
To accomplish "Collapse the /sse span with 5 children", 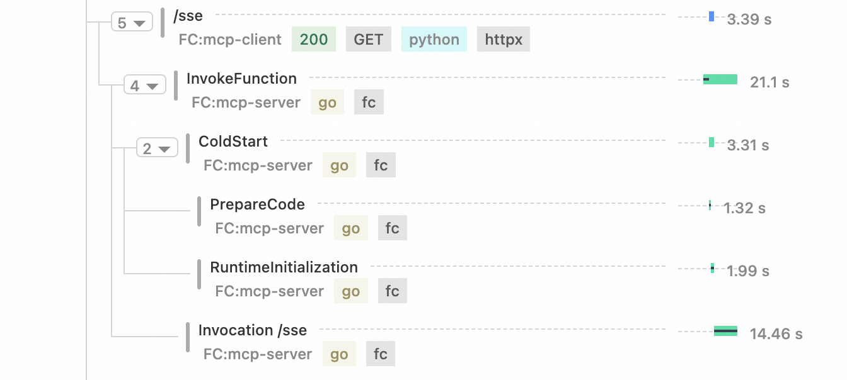I will click(x=132, y=23).
